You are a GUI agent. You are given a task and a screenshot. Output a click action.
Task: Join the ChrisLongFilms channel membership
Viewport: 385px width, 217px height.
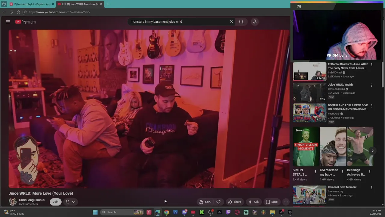pos(56,202)
